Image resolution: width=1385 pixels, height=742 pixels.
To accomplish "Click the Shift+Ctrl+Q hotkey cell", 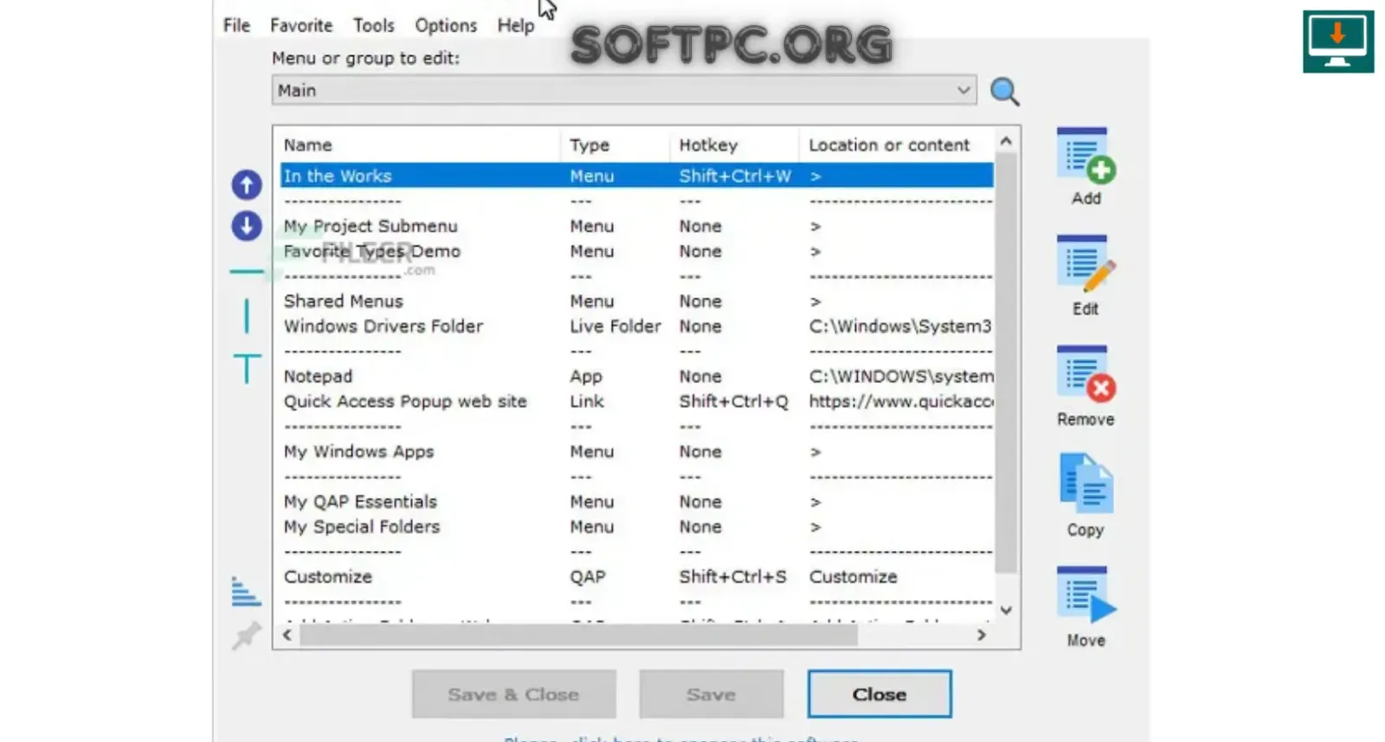I will click(x=733, y=401).
